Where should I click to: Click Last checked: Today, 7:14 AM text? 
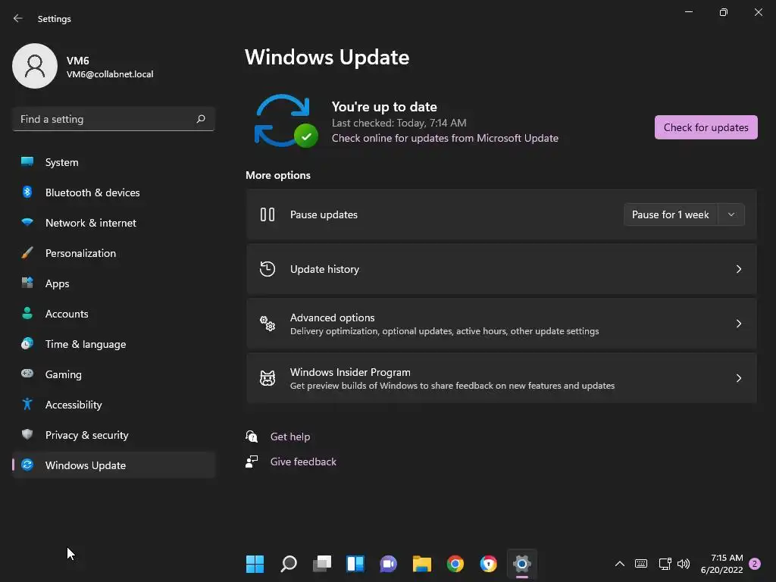pos(399,123)
